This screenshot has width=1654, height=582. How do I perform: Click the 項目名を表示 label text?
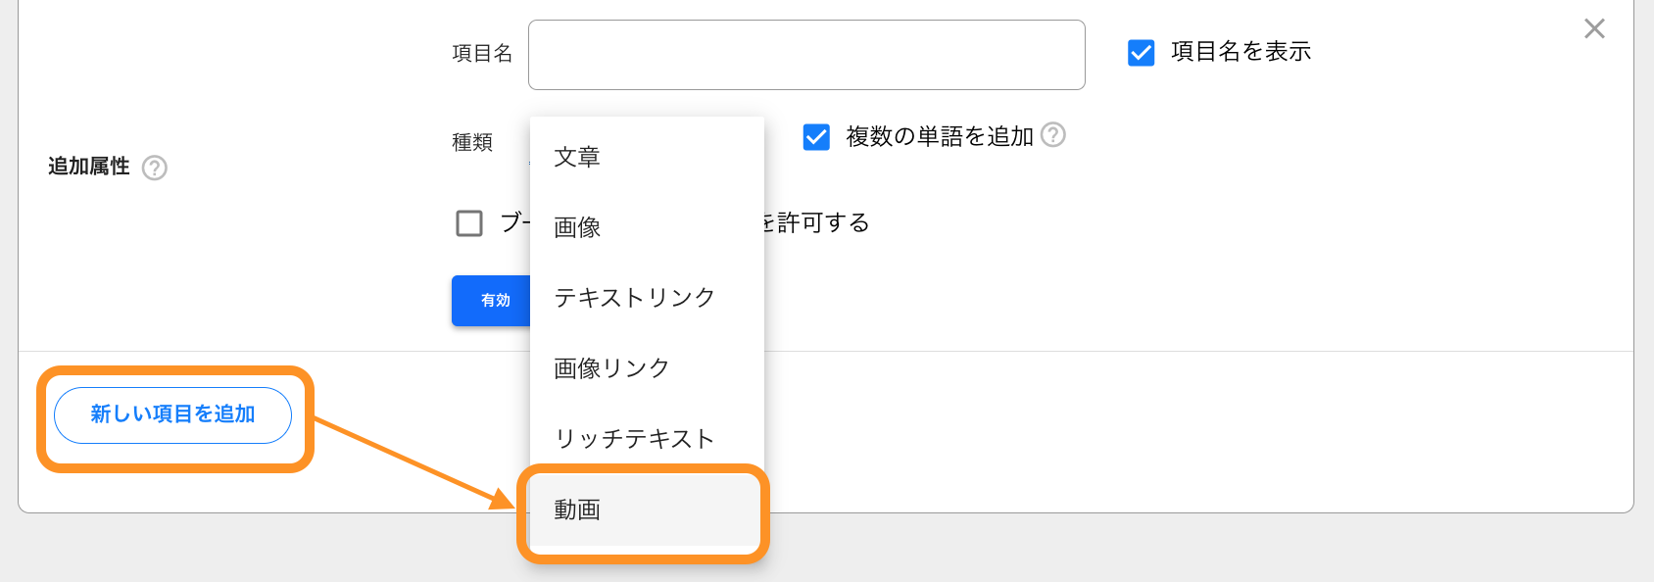coord(1240,52)
